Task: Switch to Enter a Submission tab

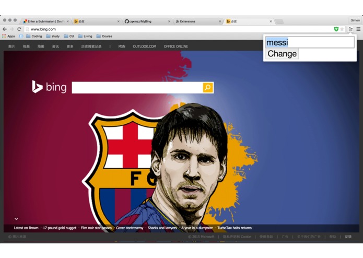Action: [x=46, y=21]
